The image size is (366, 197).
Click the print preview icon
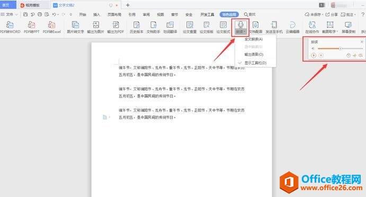point(47,14)
